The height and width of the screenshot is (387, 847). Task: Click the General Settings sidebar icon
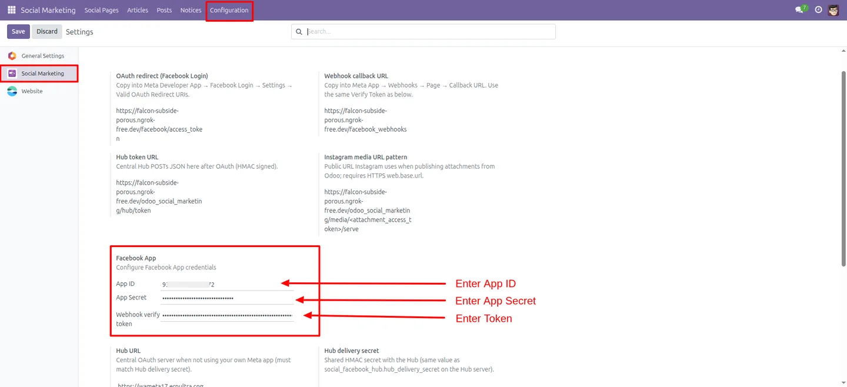[12, 56]
